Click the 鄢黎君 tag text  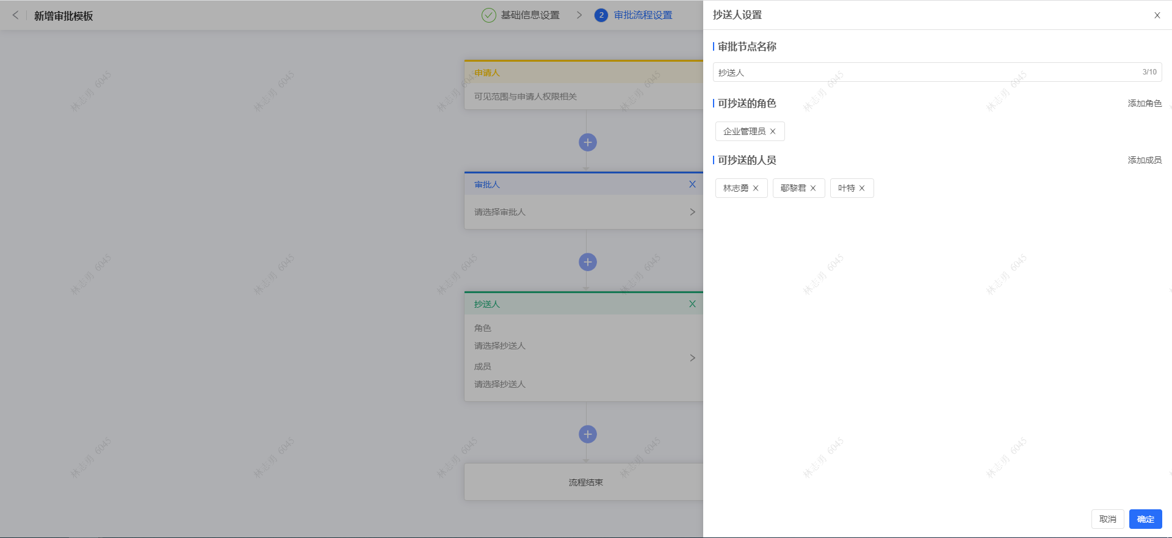tap(793, 188)
